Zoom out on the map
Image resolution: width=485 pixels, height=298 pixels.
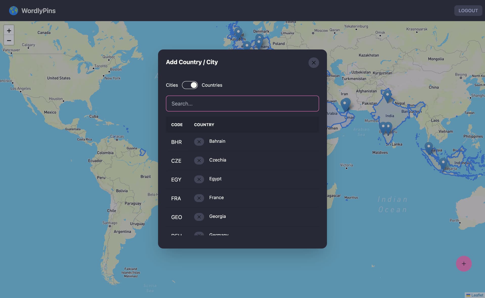(9, 40)
